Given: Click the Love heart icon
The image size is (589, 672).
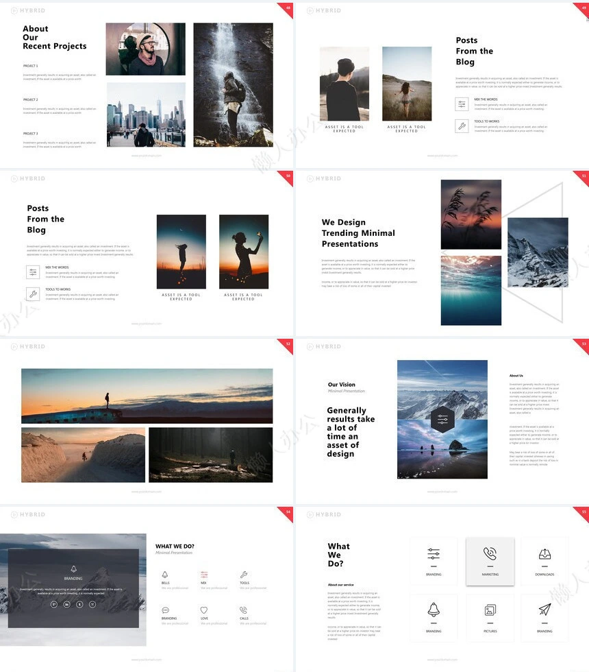Looking at the screenshot, I should [x=204, y=610].
